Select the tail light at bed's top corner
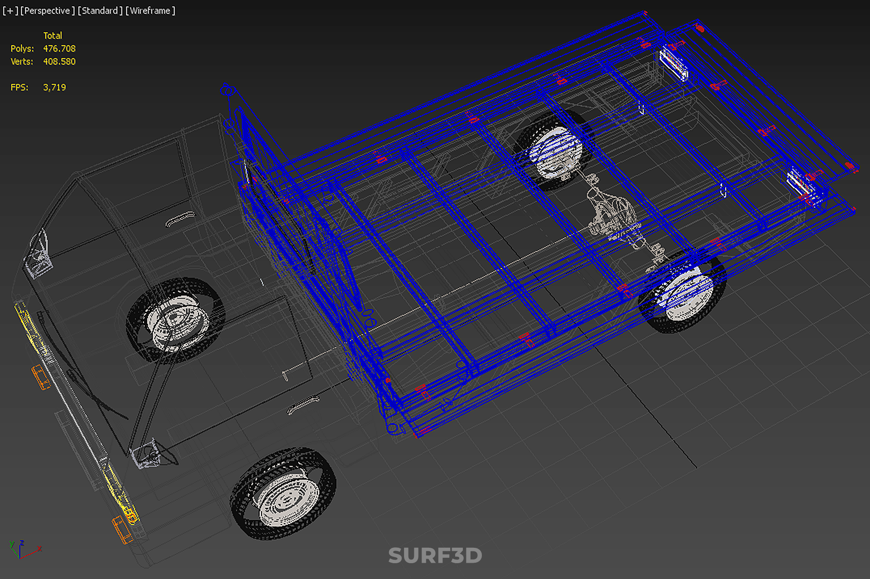Image resolution: width=870 pixels, height=579 pixels. [673, 63]
